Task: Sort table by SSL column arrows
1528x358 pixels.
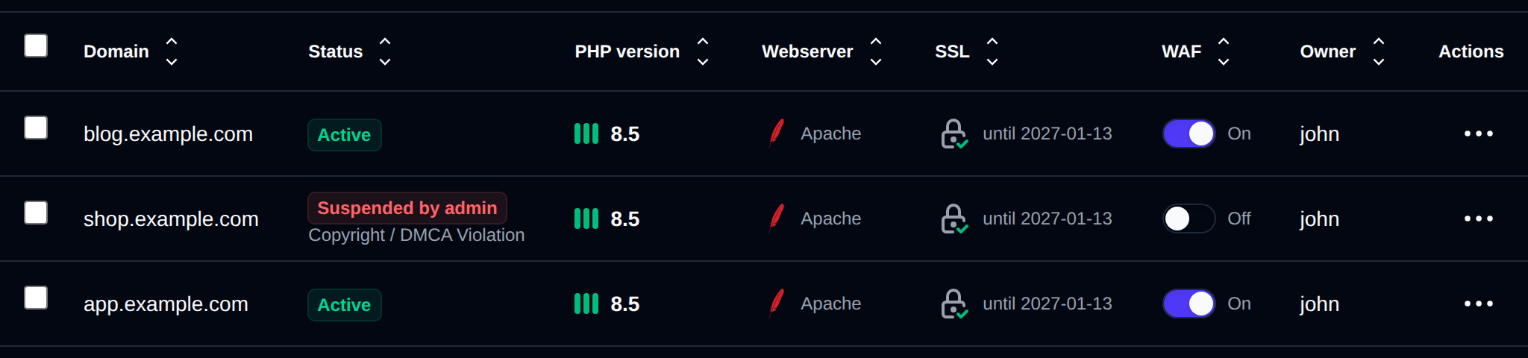Action: [x=992, y=51]
